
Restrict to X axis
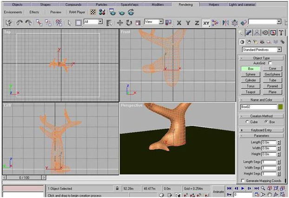[x=179, y=23]
